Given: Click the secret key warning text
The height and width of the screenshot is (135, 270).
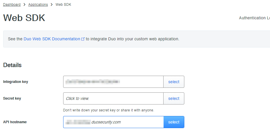Looking at the screenshot, I should (x=108, y=110).
